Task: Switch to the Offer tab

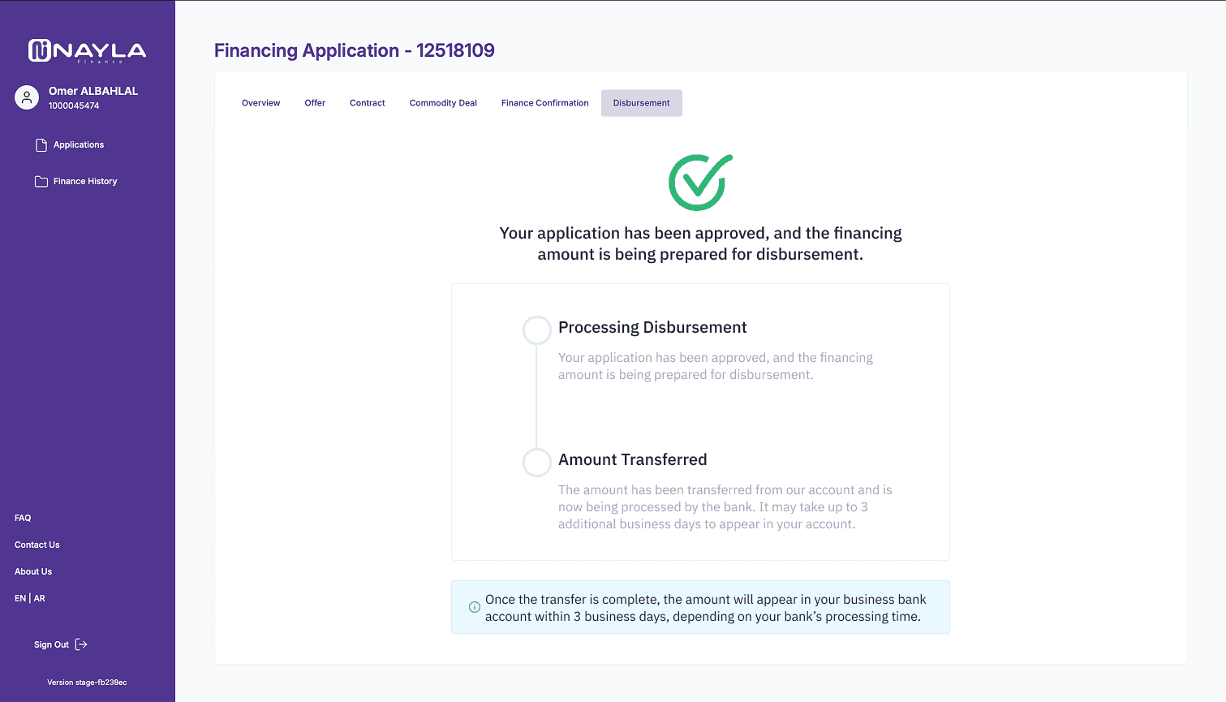Action: (x=315, y=103)
